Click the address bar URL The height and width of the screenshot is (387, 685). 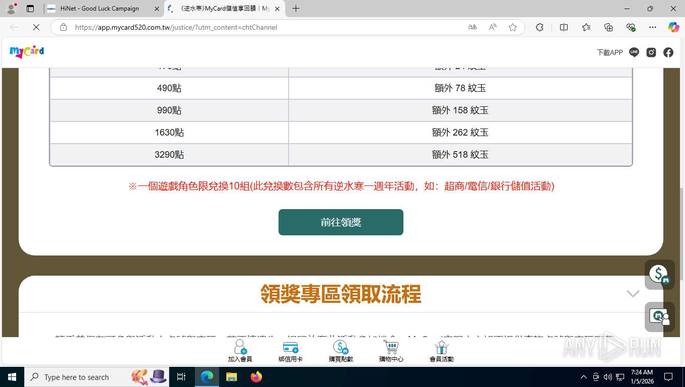pos(176,27)
